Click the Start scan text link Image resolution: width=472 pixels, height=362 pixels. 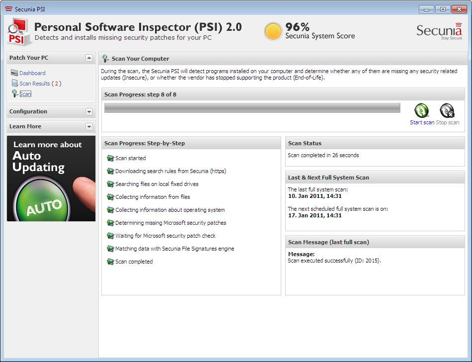tap(422, 122)
